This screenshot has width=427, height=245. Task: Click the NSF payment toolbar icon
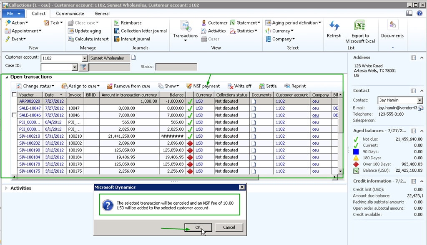189,86
